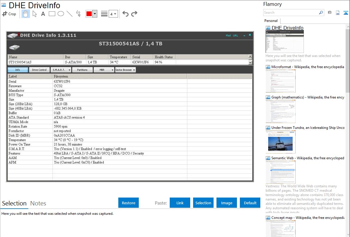Click the Rotation Rate value 5900 rpm
The height and width of the screenshot is (237, 350).
tap(60, 127)
